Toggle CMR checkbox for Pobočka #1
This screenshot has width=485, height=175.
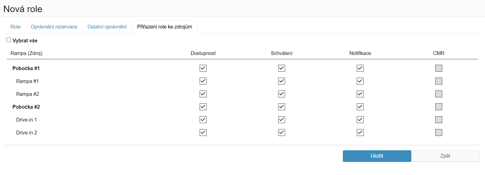coord(439,68)
